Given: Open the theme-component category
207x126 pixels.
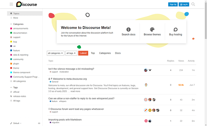Looking at the screenshot, I should (22, 73).
